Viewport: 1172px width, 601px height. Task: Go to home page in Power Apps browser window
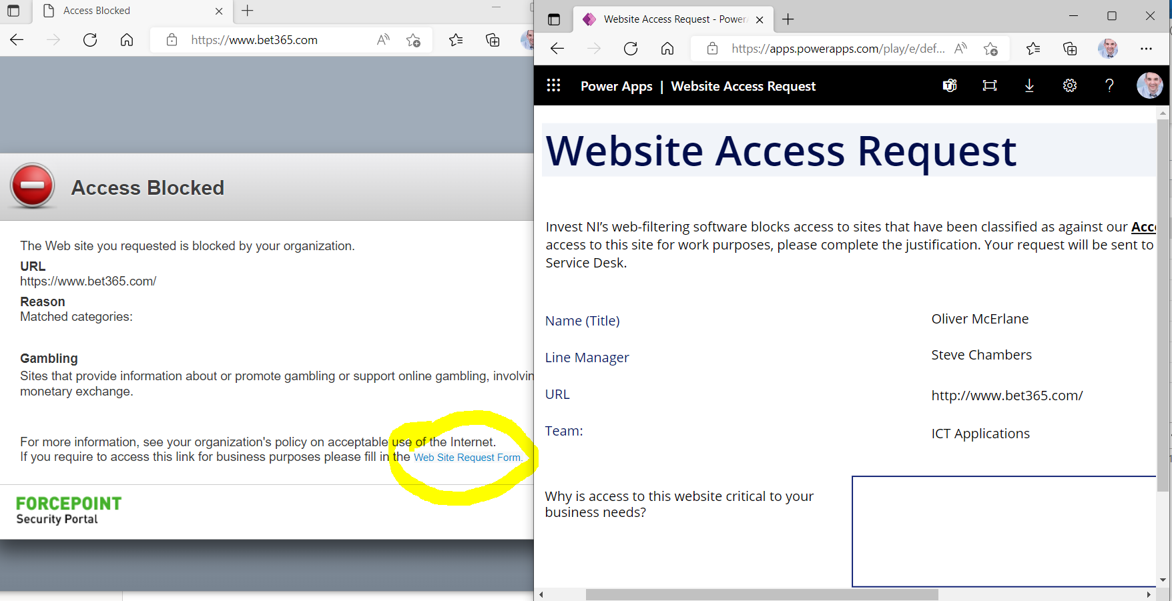click(667, 48)
